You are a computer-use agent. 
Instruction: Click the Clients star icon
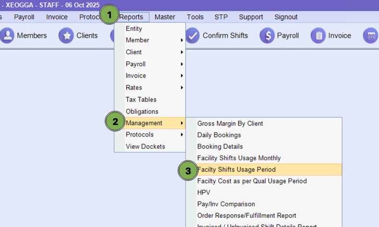click(x=66, y=35)
